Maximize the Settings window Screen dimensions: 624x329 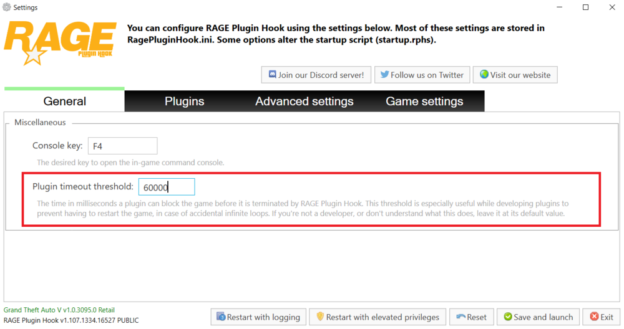pyautogui.click(x=585, y=7)
